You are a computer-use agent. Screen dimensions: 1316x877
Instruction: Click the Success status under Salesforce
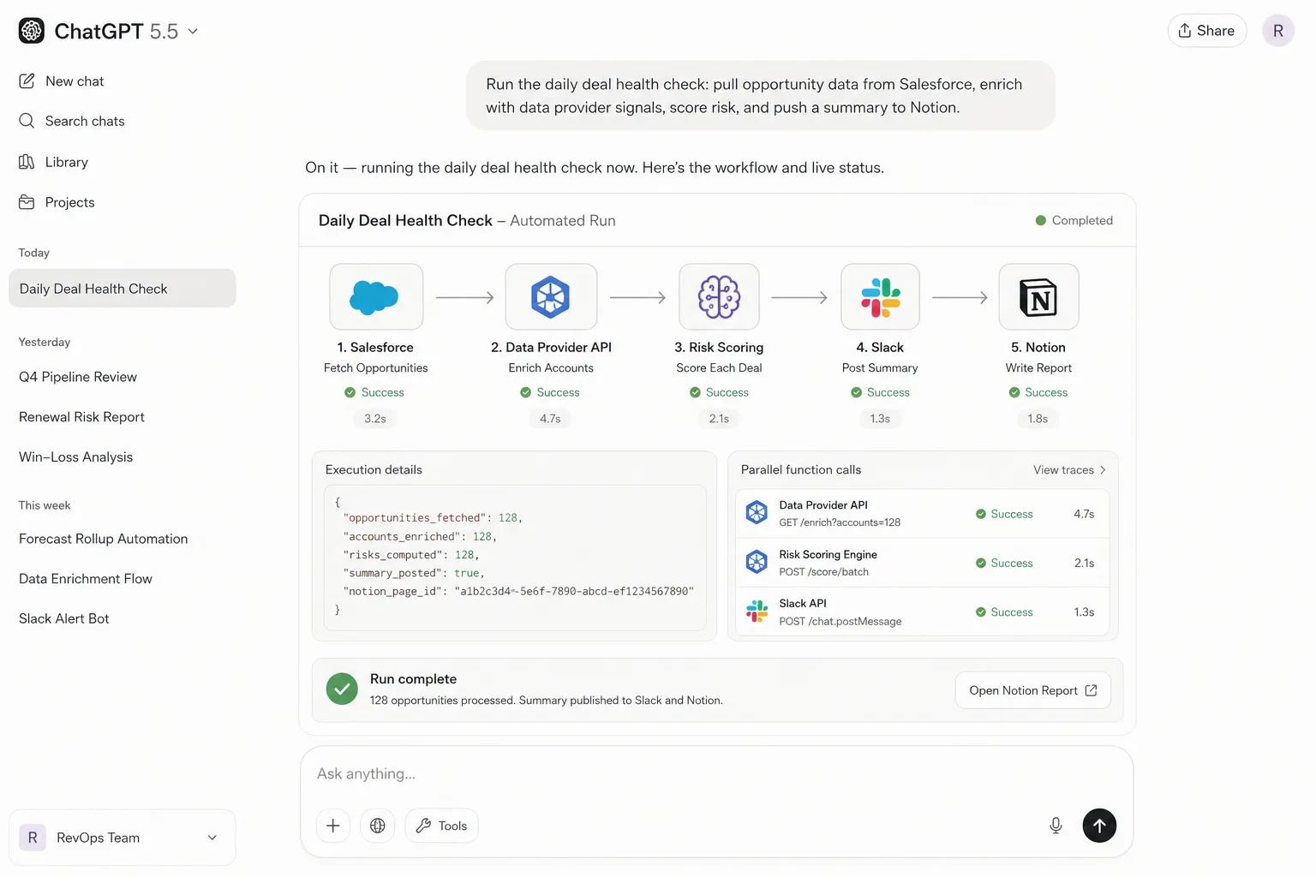point(374,392)
